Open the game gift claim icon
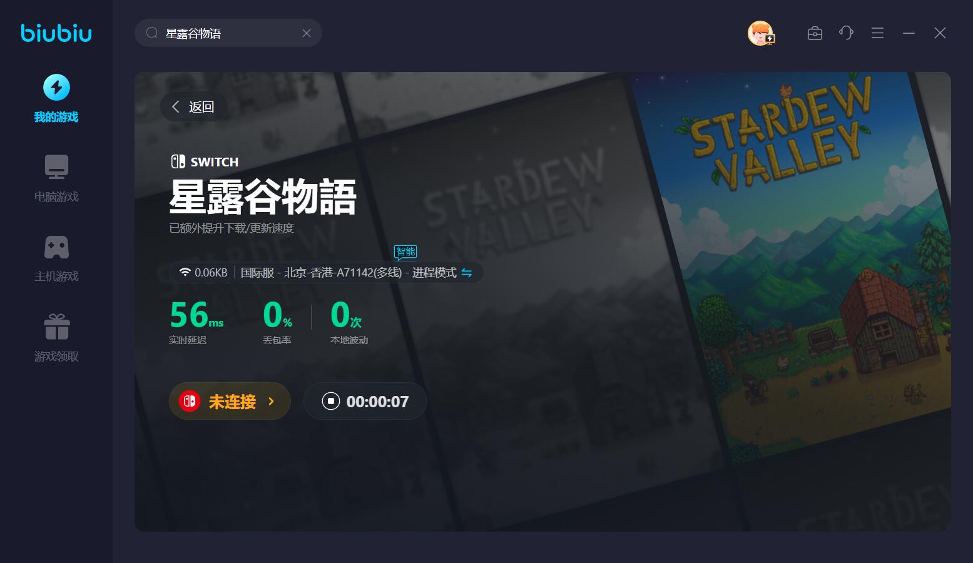Image resolution: width=973 pixels, height=563 pixels. [x=56, y=327]
